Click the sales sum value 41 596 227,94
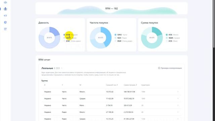 (x=129, y=119)
